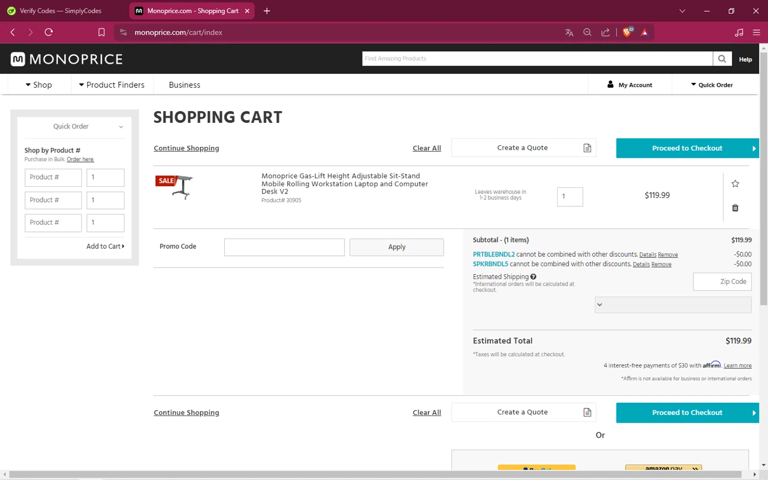Bookmark this page via the bookmark icon
The image size is (768, 480).
(101, 32)
